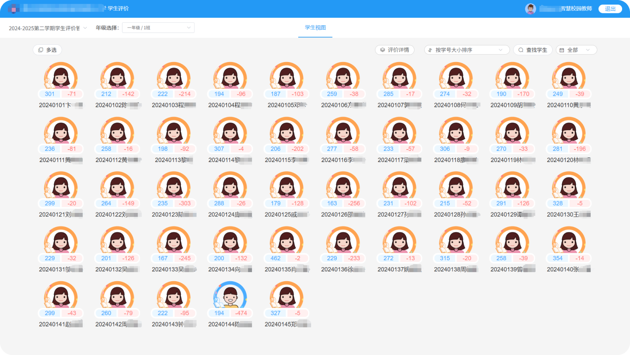This screenshot has width=630, height=355.
Task: Click negative score -474 of student 20240144
Action: coord(241,313)
